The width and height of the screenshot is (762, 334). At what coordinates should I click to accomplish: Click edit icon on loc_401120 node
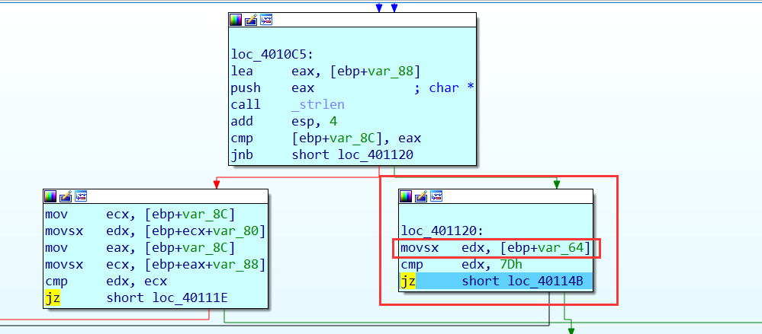[421, 196]
